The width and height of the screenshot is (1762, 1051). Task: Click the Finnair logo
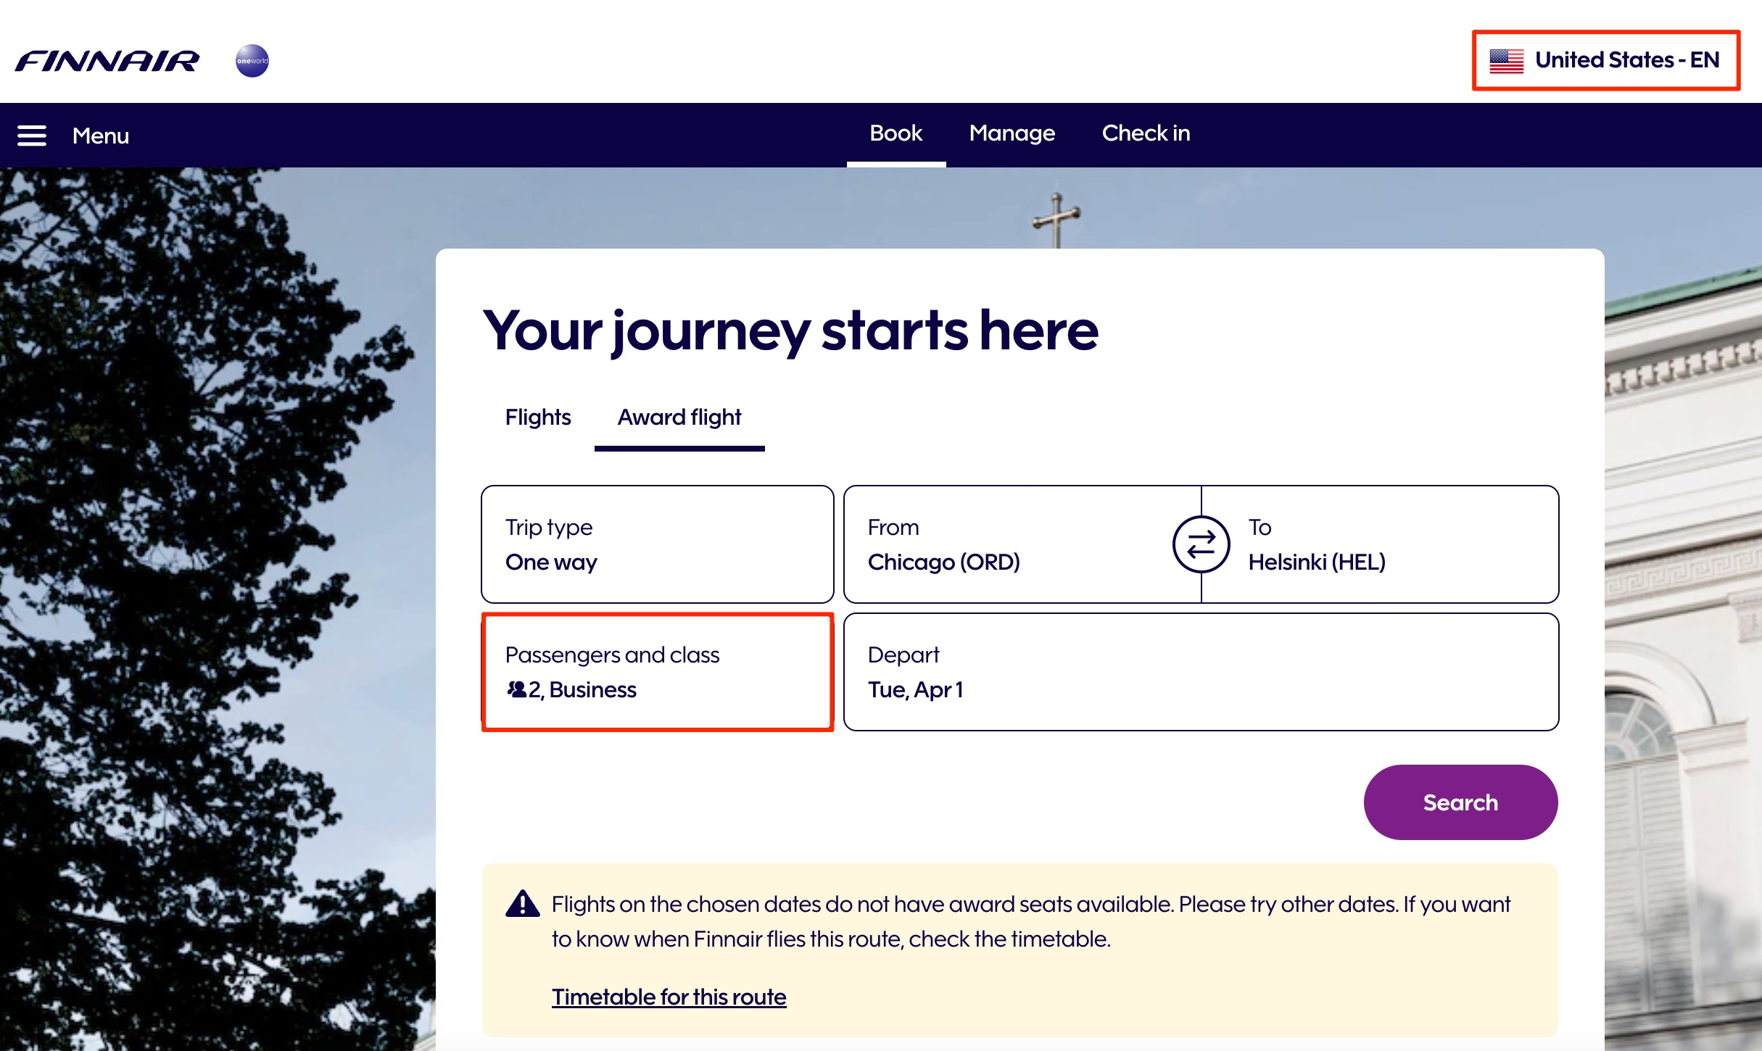point(107,61)
